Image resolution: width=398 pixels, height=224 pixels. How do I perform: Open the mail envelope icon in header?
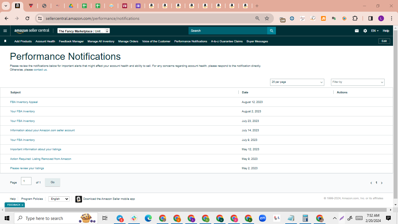[x=357, y=31]
